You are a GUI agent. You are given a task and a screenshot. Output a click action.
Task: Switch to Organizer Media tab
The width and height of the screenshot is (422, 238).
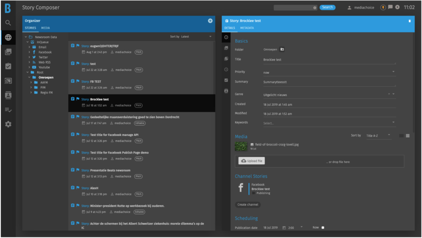tap(45, 28)
